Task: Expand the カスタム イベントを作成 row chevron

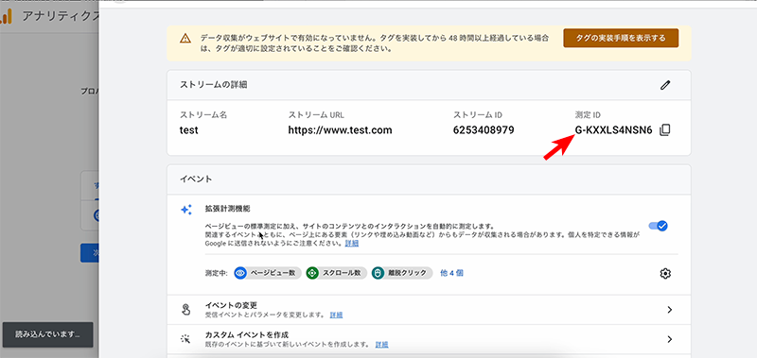Action: tap(670, 339)
